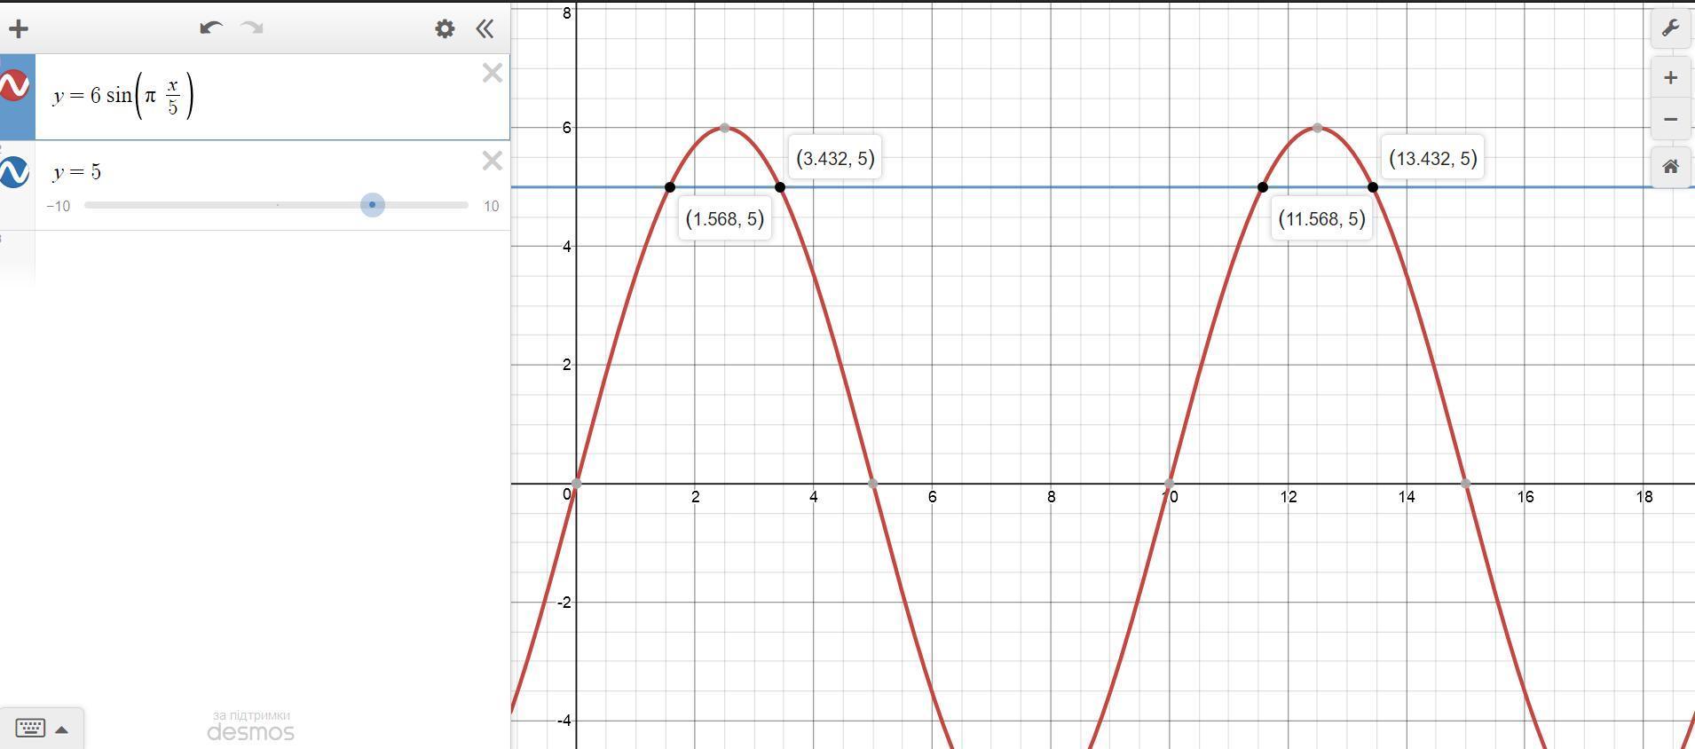Expand the keyboard panel arrow
1695x749 pixels.
coord(62,730)
